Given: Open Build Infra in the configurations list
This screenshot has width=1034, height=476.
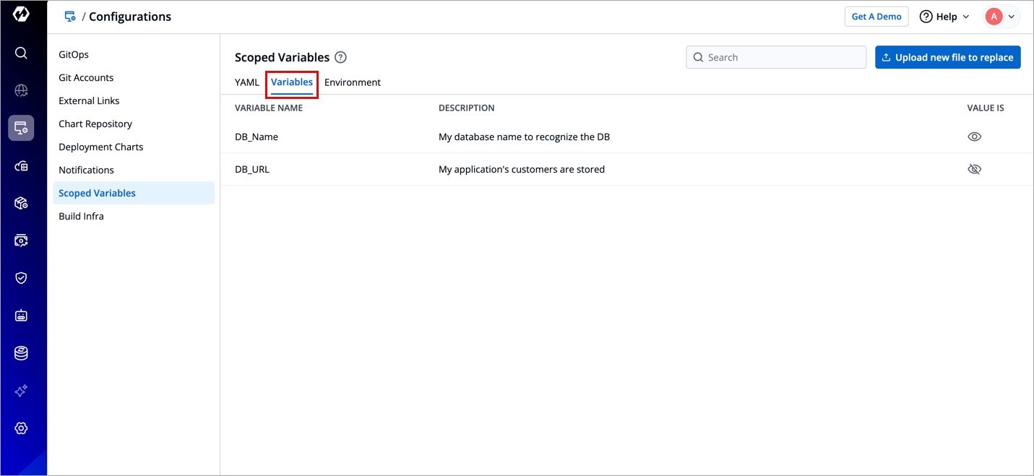Looking at the screenshot, I should [81, 216].
